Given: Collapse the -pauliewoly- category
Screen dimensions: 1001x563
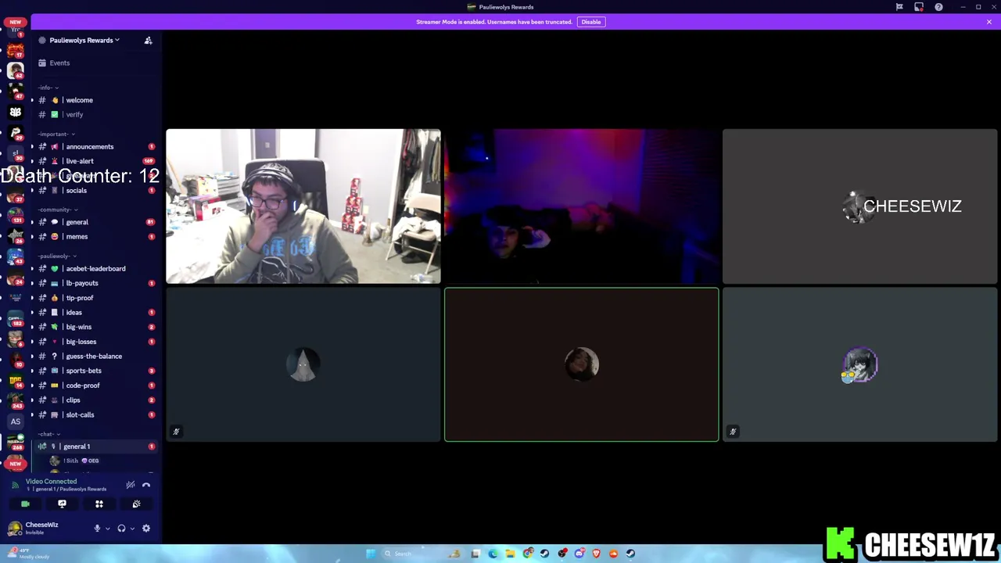Looking at the screenshot, I should [x=57, y=256].
